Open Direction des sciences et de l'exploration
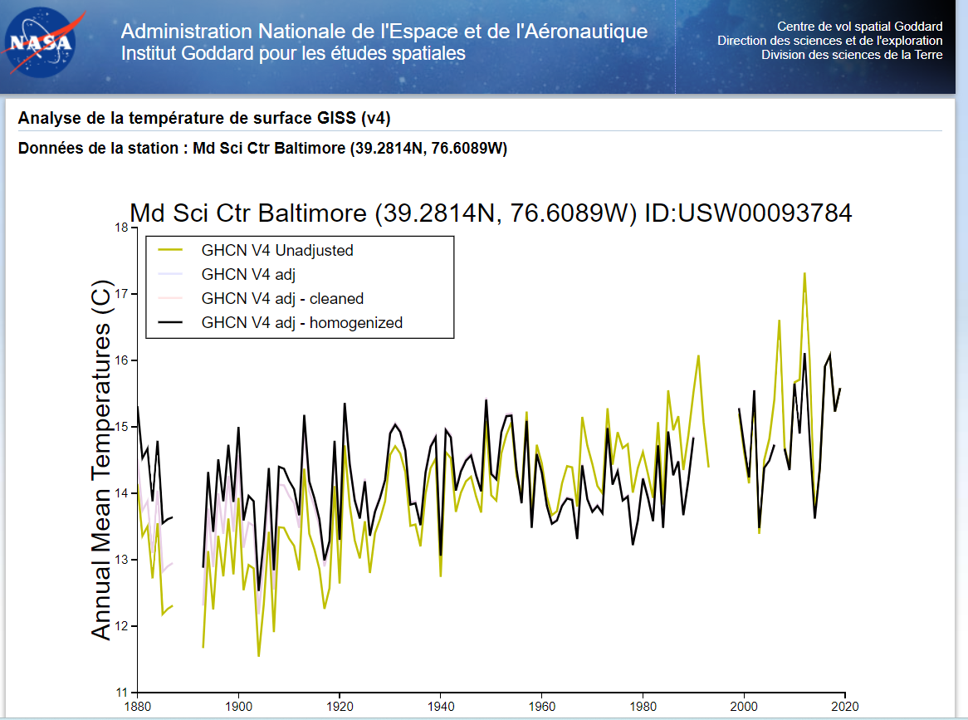 tap(829, 41)
